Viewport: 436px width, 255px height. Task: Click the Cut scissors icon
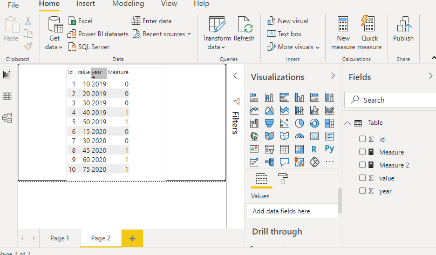(x=28, y=21)
